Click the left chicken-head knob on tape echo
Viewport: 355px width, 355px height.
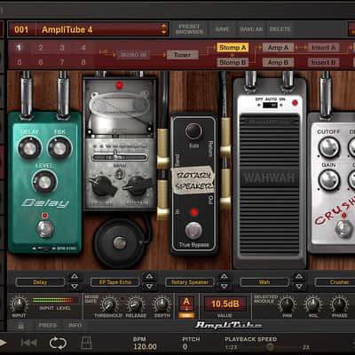tap(104, 185)
